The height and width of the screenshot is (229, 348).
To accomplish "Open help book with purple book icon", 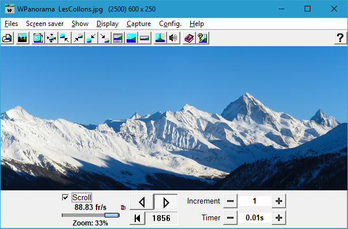I will tap(189, 38).
